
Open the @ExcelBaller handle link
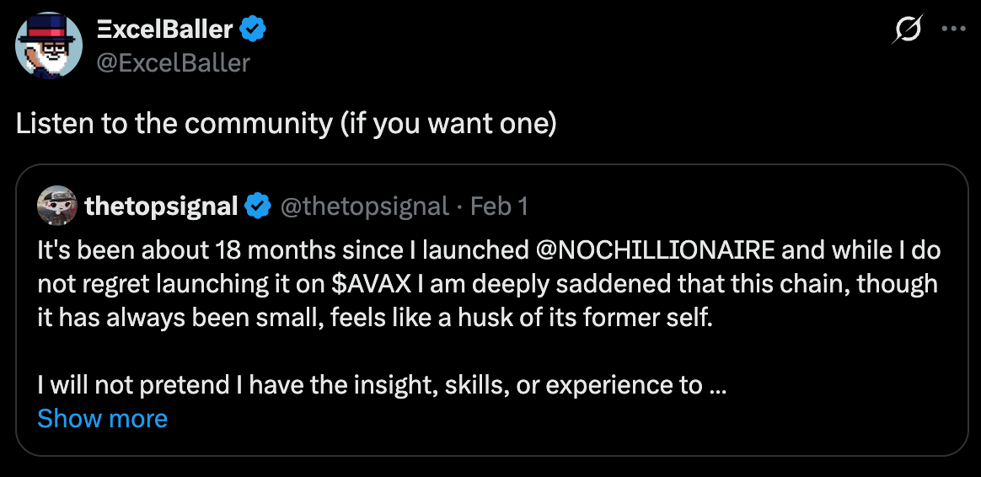point(174,62)
